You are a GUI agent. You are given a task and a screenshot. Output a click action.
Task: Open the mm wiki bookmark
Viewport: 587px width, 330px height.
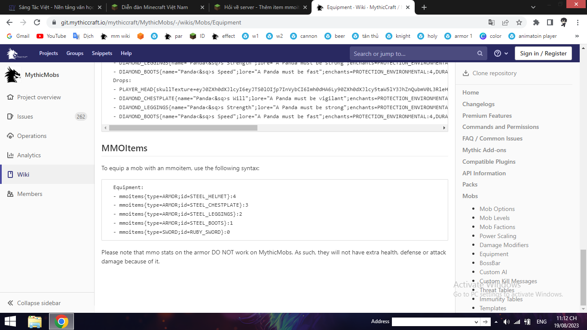point(115,36)
